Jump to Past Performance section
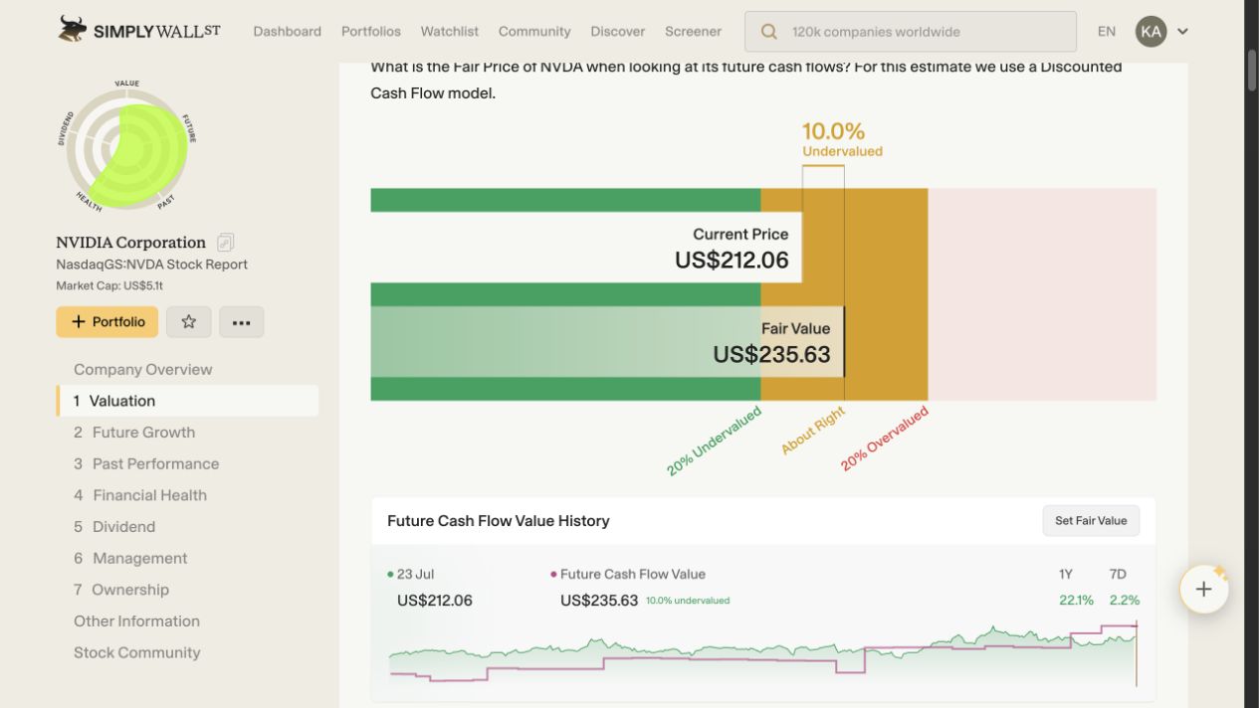The height and width of the screenshot is (708, 1259). pyautogui.click(x=146, y=463)
